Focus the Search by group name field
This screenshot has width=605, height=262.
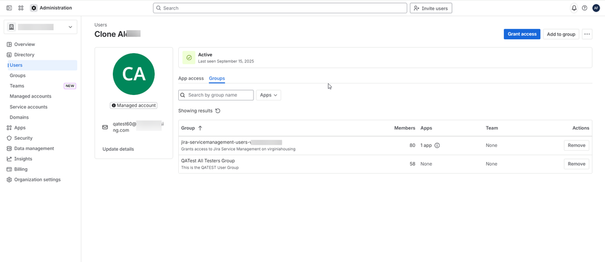219,95
